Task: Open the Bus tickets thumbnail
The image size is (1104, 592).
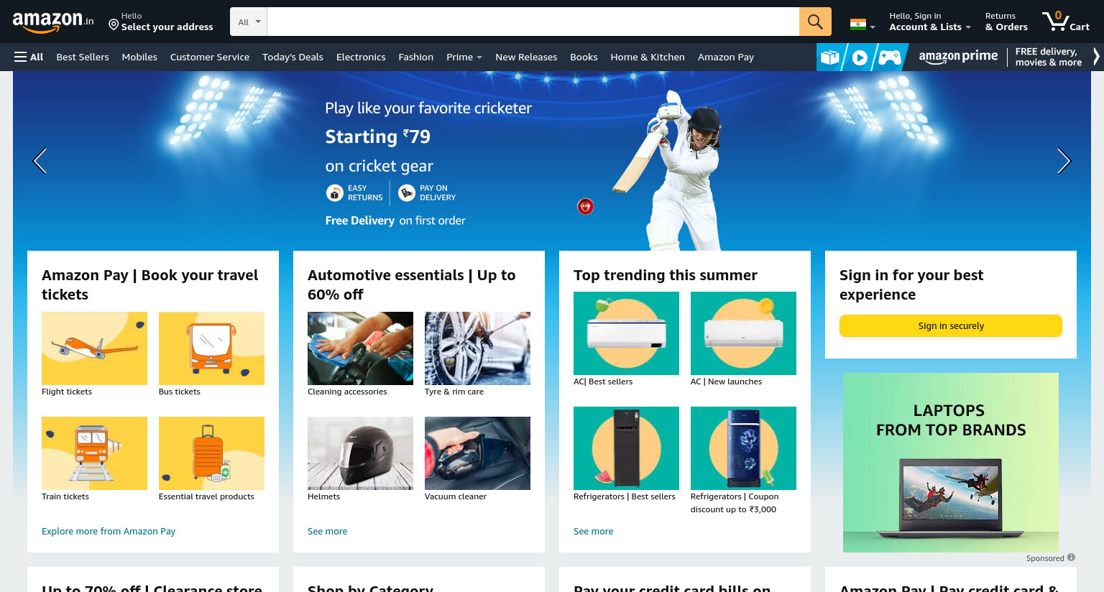Action: pyautogui.click(x=211, y=348)
